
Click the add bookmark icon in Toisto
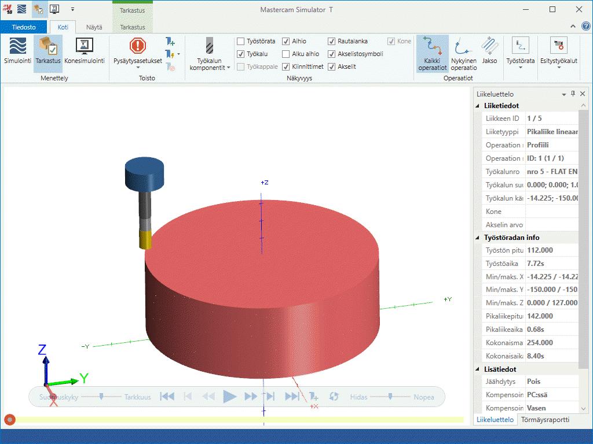pos(170,41)
